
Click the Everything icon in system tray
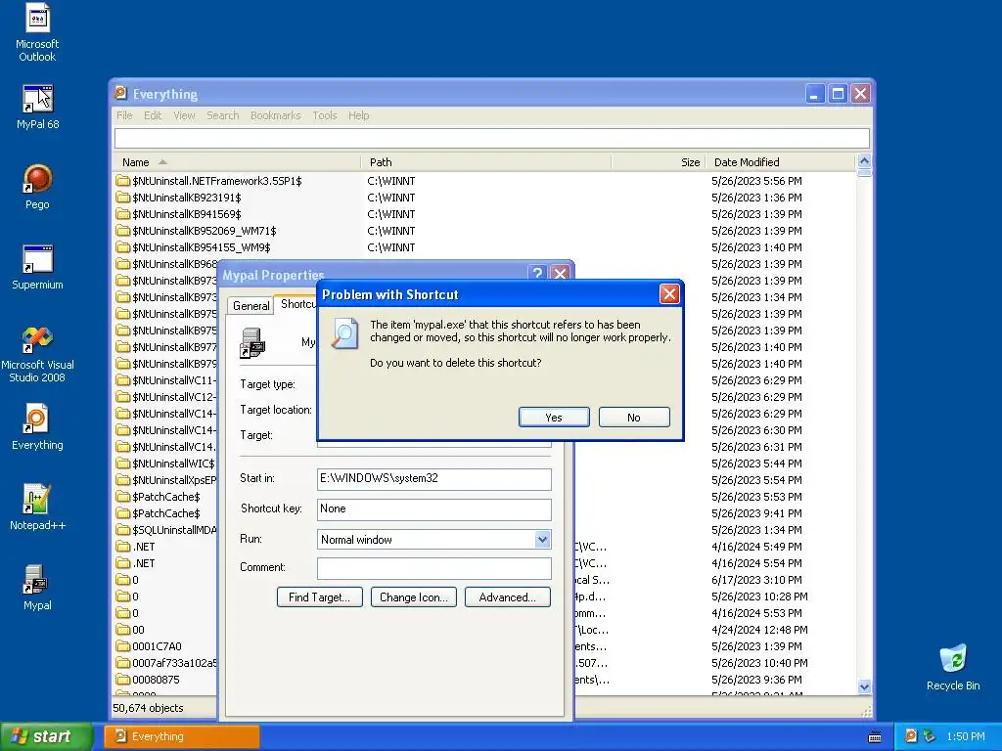[911, 736]
